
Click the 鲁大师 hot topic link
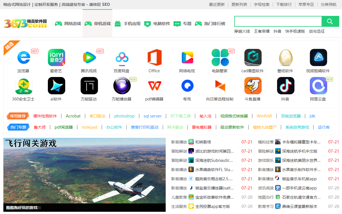[40, 127]
